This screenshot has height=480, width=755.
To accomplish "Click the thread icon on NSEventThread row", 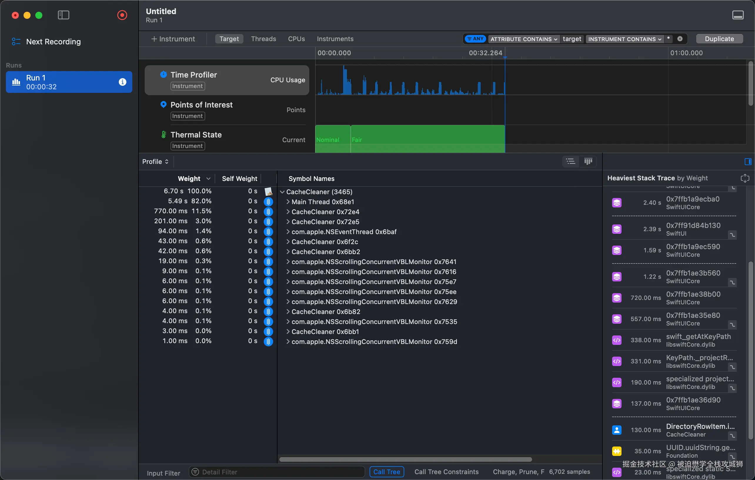I will coord(268,232).
